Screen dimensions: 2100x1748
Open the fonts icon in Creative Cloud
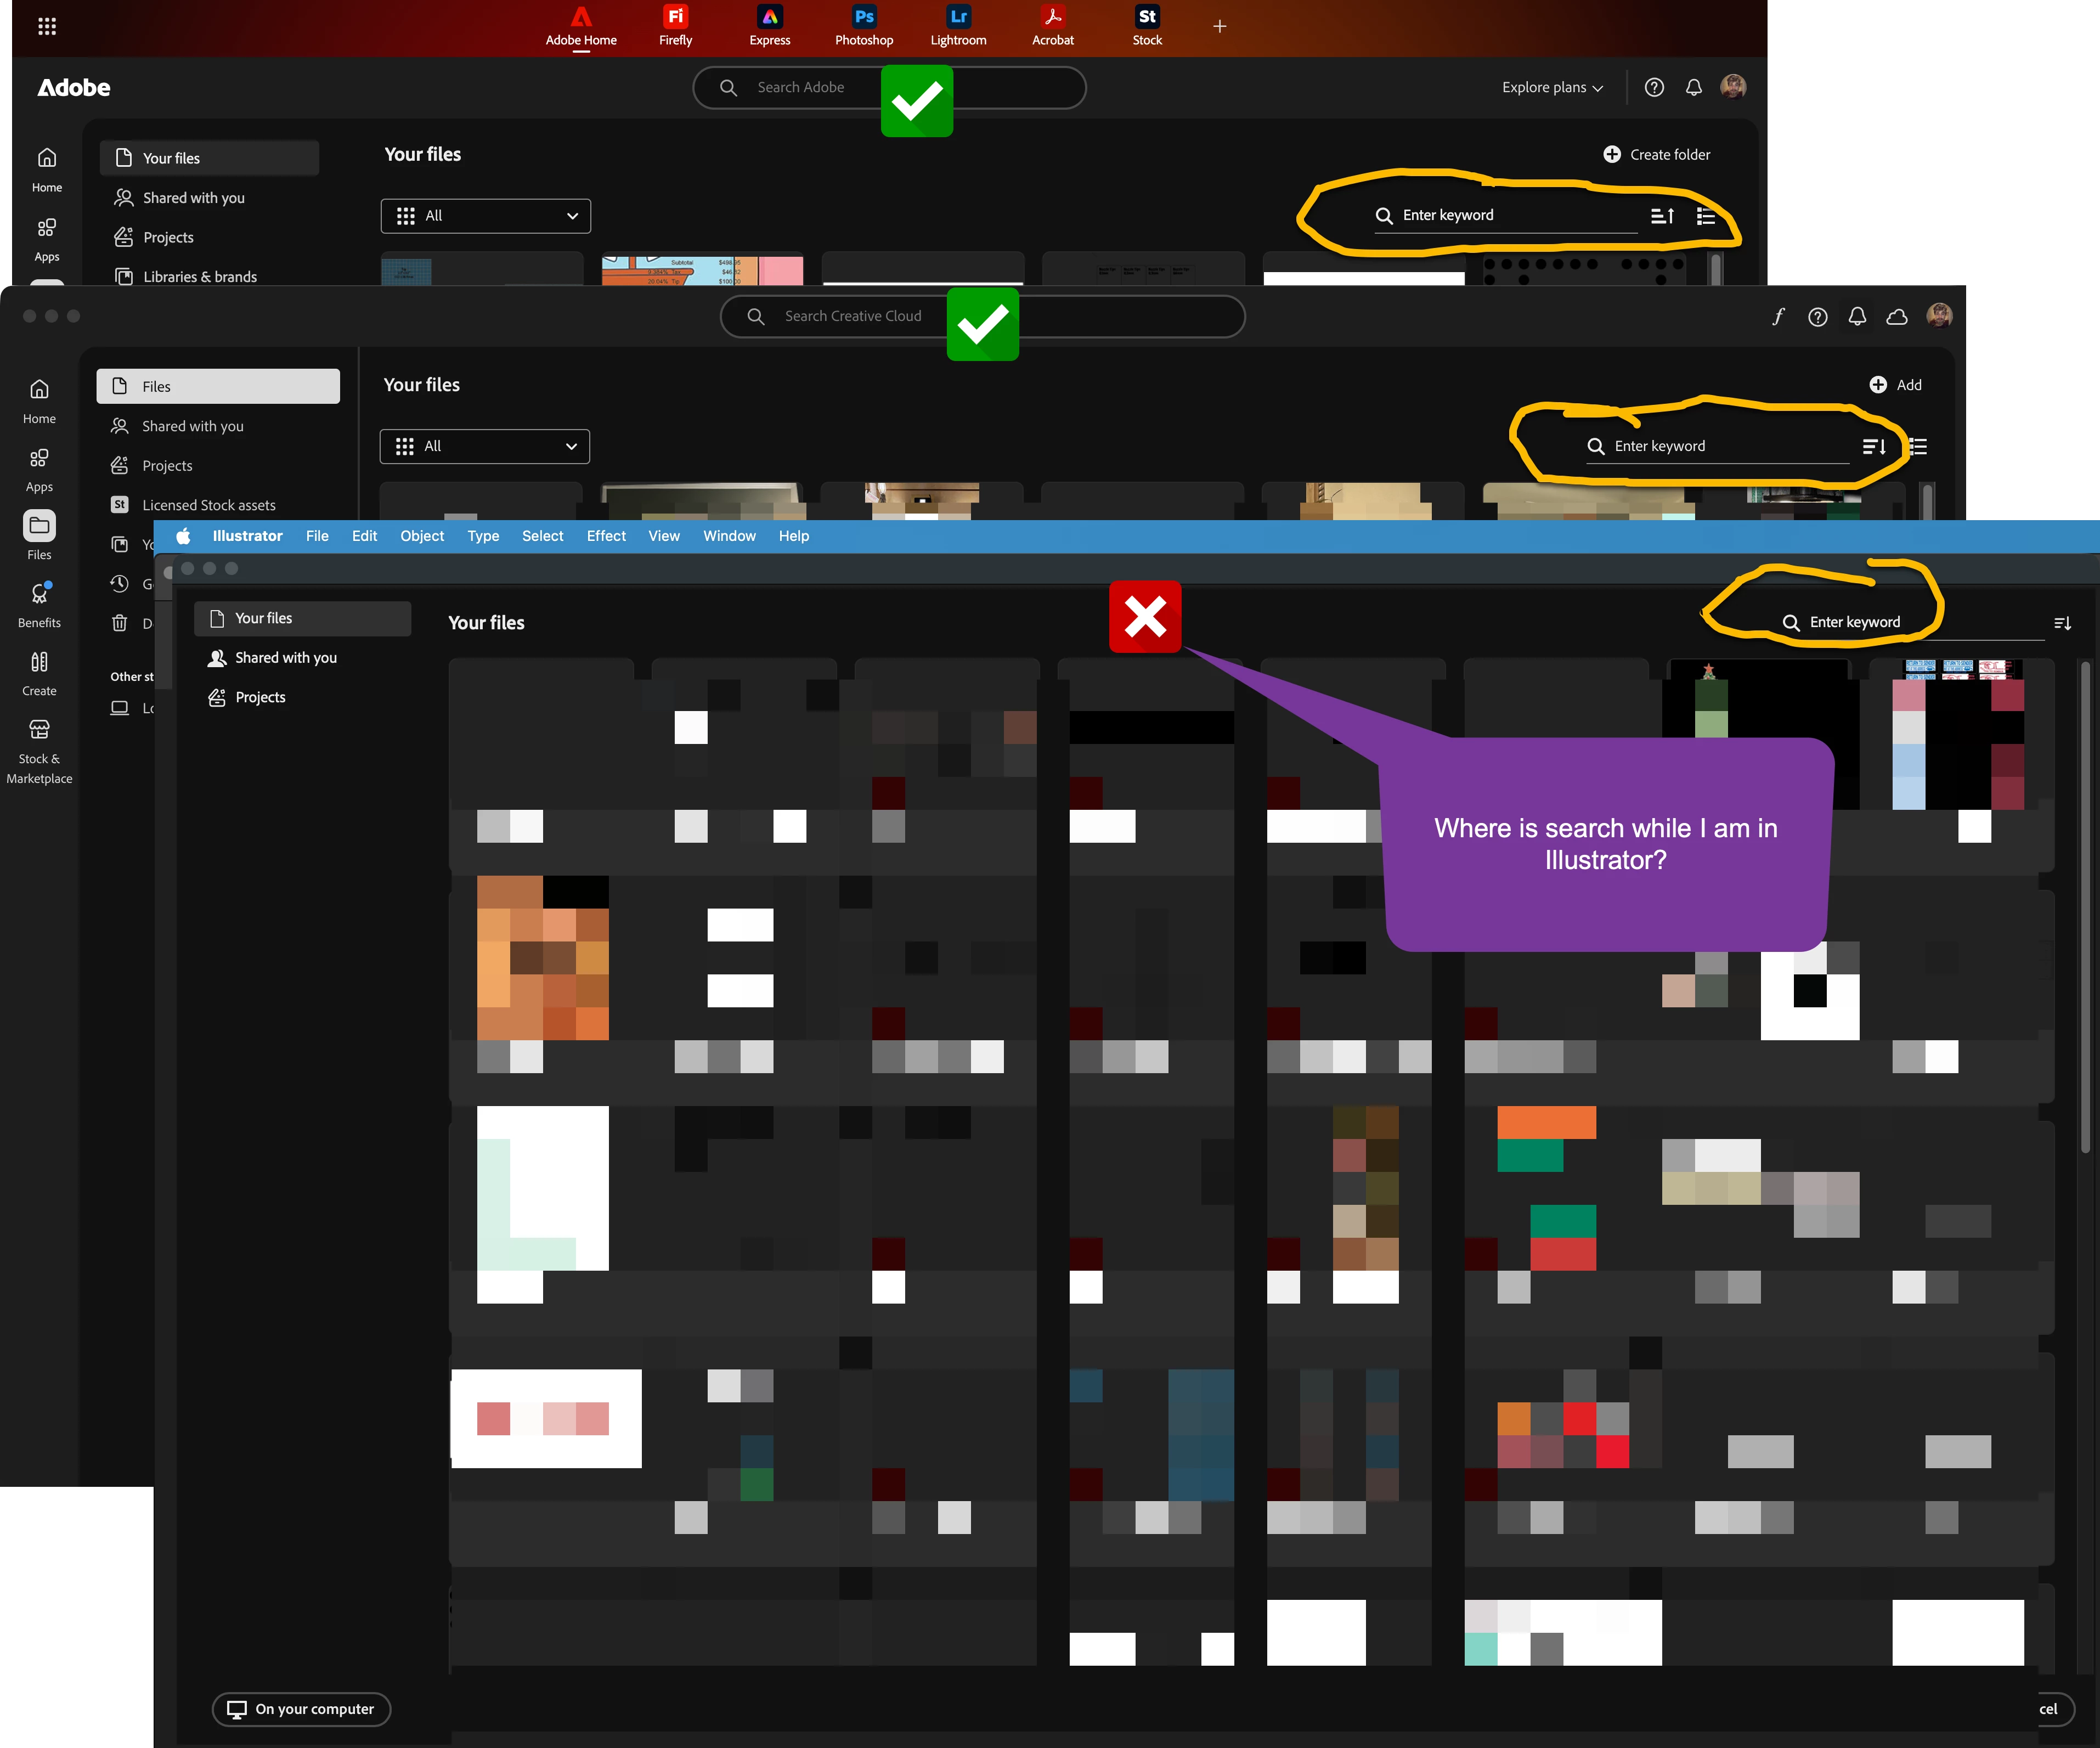1777,317
